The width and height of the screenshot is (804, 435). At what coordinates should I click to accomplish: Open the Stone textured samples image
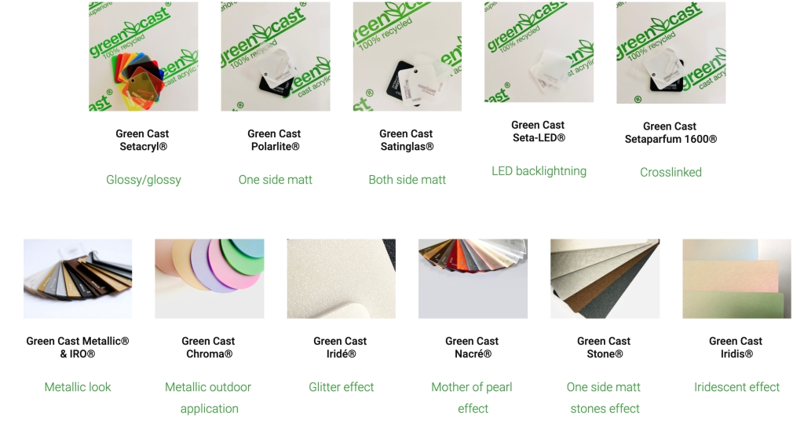pos(605,279)
